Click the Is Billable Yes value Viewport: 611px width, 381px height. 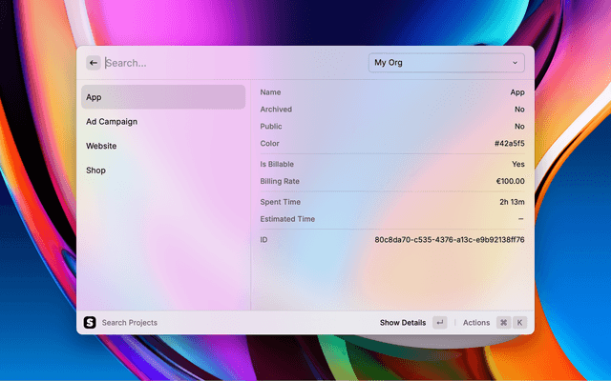pos(516,164)
